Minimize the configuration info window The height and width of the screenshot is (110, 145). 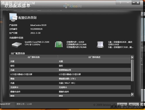(134, 3)
